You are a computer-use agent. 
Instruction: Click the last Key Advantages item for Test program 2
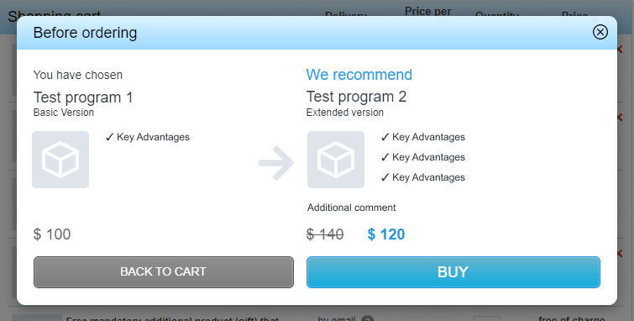423,177
